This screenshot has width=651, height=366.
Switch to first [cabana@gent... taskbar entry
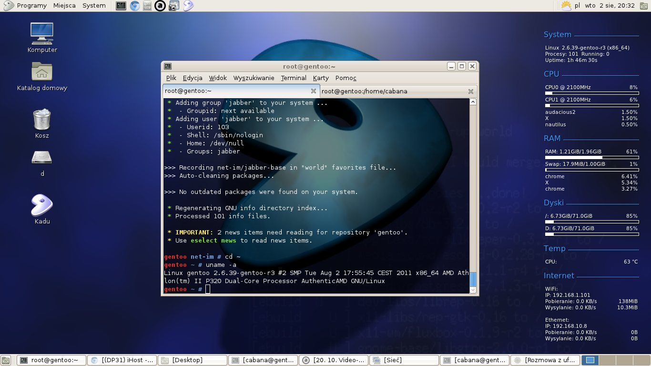pos(264,360)
